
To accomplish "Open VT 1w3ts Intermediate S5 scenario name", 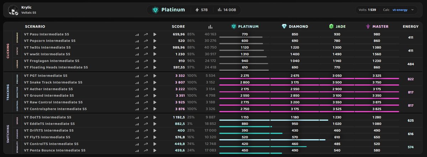I will [47, 47].
